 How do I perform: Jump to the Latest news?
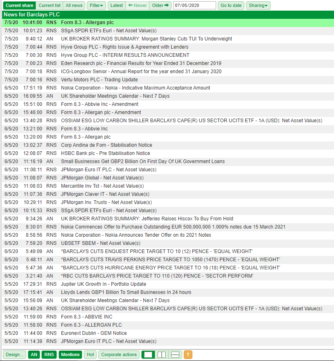117,6
